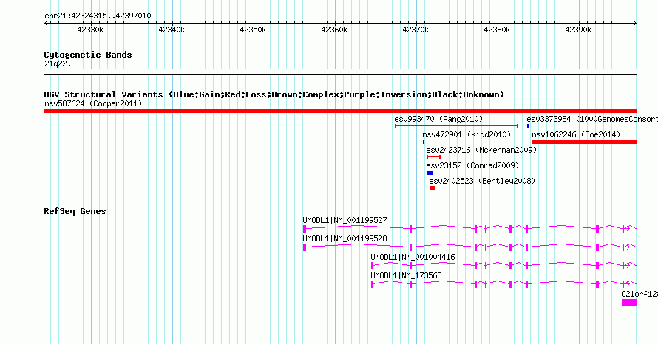Select the esv993470 Pang2010 variant span
Image resolution: width=658 pixels, height=344 pixels.
[457, 126]
